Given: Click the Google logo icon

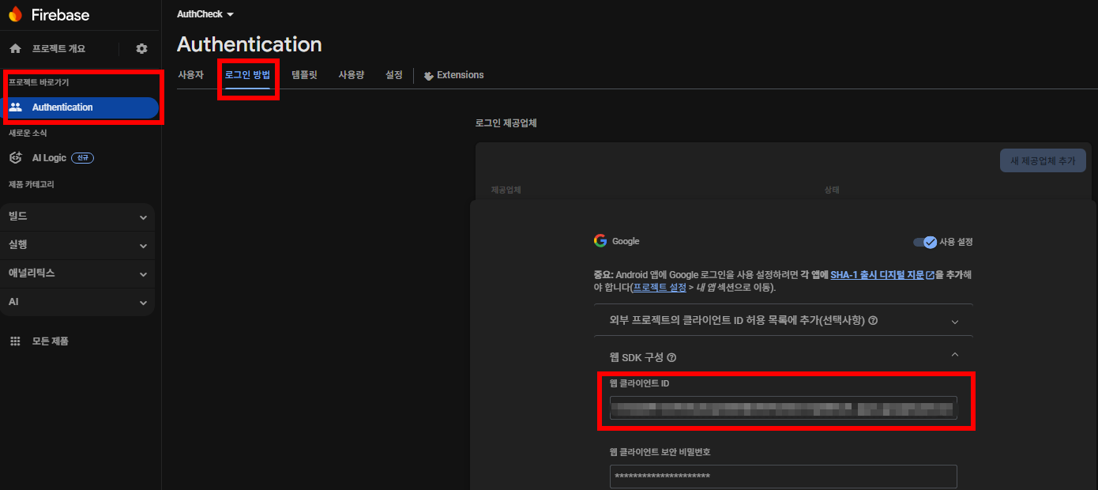Looking at the screenshot, I should click(600, 241).
